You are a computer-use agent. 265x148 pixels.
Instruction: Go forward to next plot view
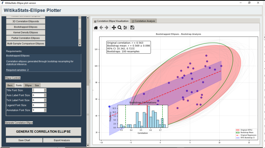click(106, 28)
